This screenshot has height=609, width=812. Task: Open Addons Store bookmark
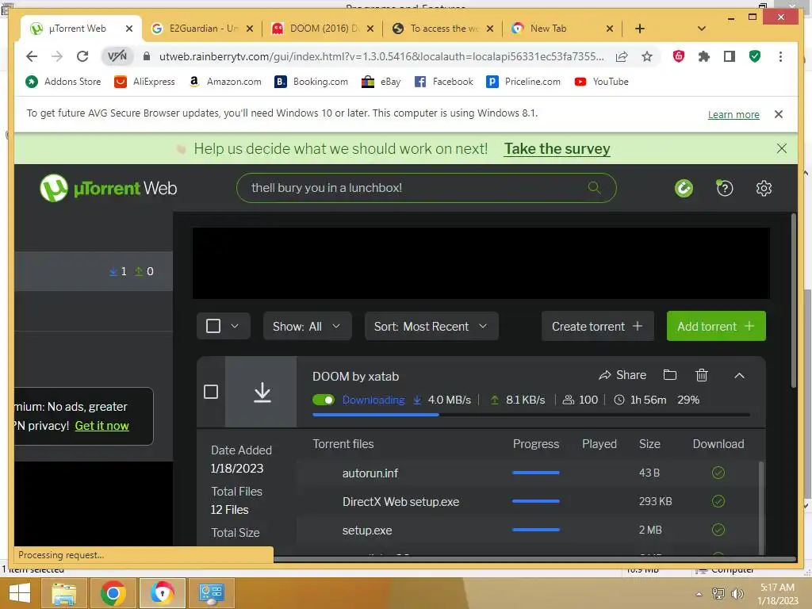point(63,82)
